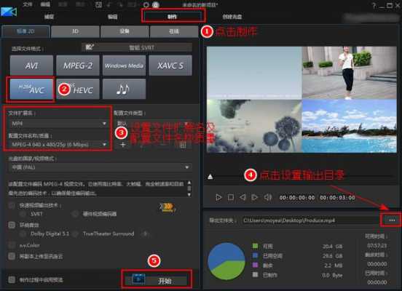Viewport: 402px width, 291px height.
Task: Open the preferences gear icon in title bar
Action: click(x=146, y=5)
